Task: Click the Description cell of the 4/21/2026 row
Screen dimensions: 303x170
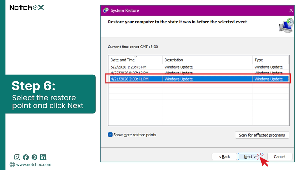Action: coord(208,79)
